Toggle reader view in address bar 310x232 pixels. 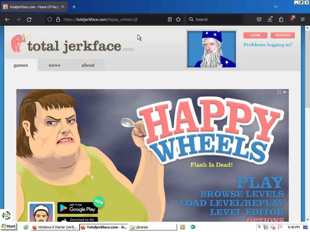tap(170, 19)
